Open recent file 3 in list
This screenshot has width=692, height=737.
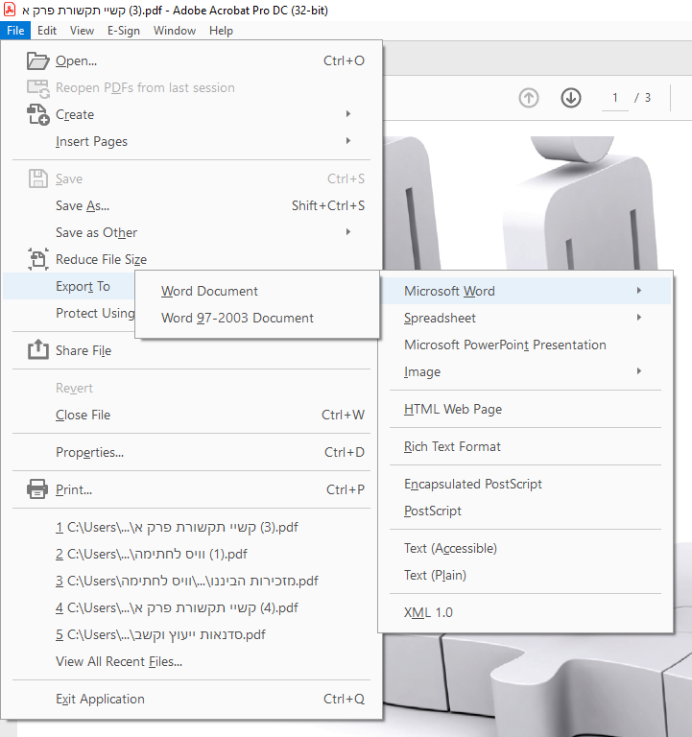[x=192, y=581]
